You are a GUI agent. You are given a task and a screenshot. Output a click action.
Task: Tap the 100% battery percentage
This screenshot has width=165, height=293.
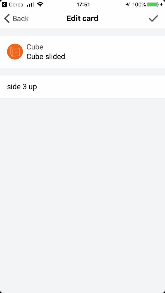coord(139,5)
